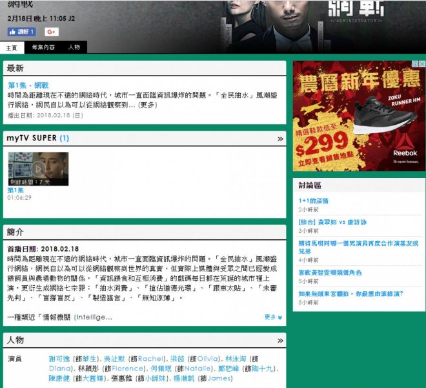The image size is (426, 388).
Task: Expand the myTV SUPER section arrows
Action: pyautogui.click(x=280, y=138)
